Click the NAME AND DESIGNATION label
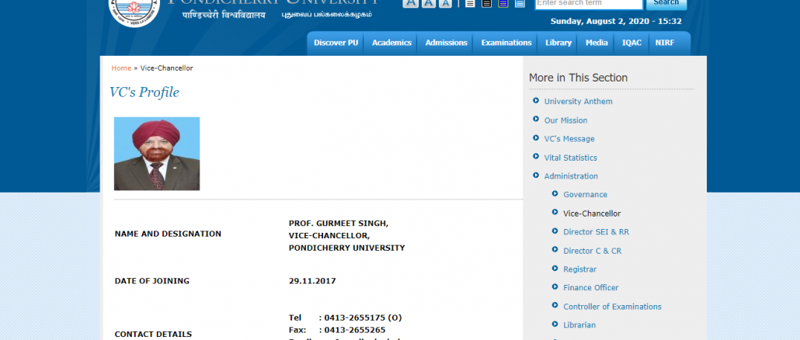The height and width of the screenshot is (340, 800). 168,234
